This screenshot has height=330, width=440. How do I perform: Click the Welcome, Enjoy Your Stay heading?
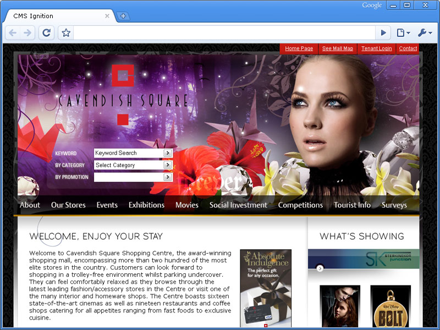click(96, 237)
